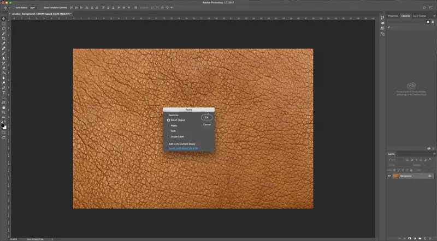Select the Pixels radio option
The height and width of the screenshot is (241, 437).
168,125
